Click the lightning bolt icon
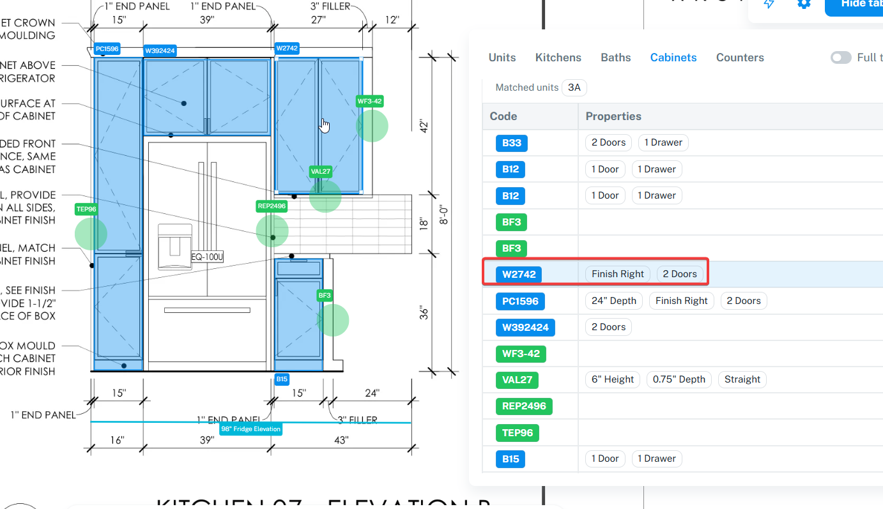Viewport: 883px width, 509px height. [x=769, y=3]
